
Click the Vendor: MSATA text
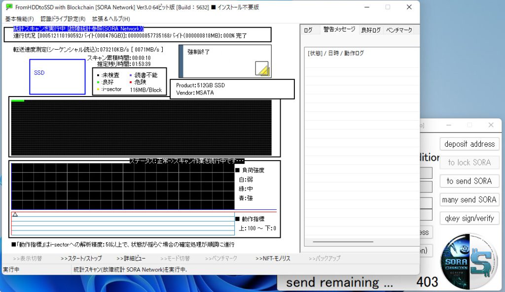click(x=195, y=93)
